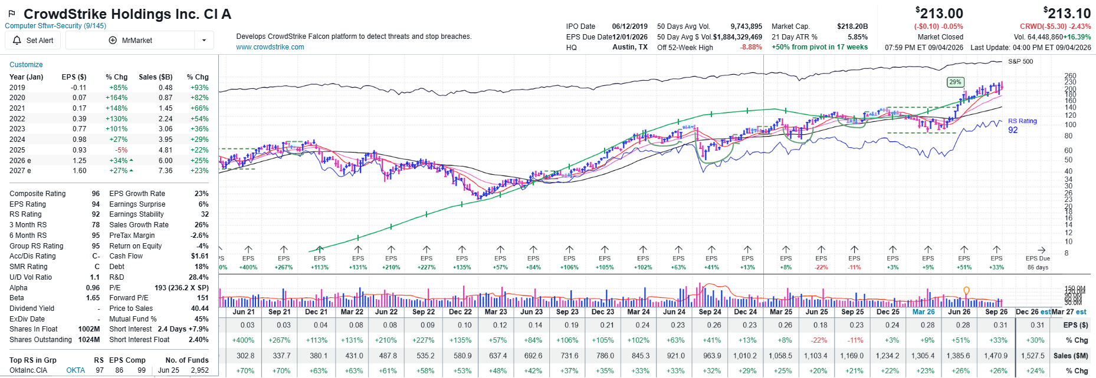1096x378 pixels.
Task: Open the Computer Sftwr-Security industry group link
Action: point(55,26)
